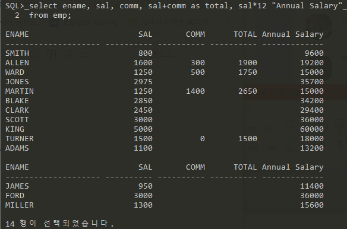Click the '14 행이 선택되었습니다.' result message
This screenshot has width=347, height=229.
(x=59, y=224)
